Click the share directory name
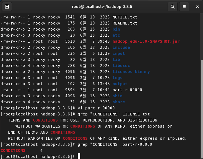This screenshot has width=203, height=159. click(x=119, y=102)
